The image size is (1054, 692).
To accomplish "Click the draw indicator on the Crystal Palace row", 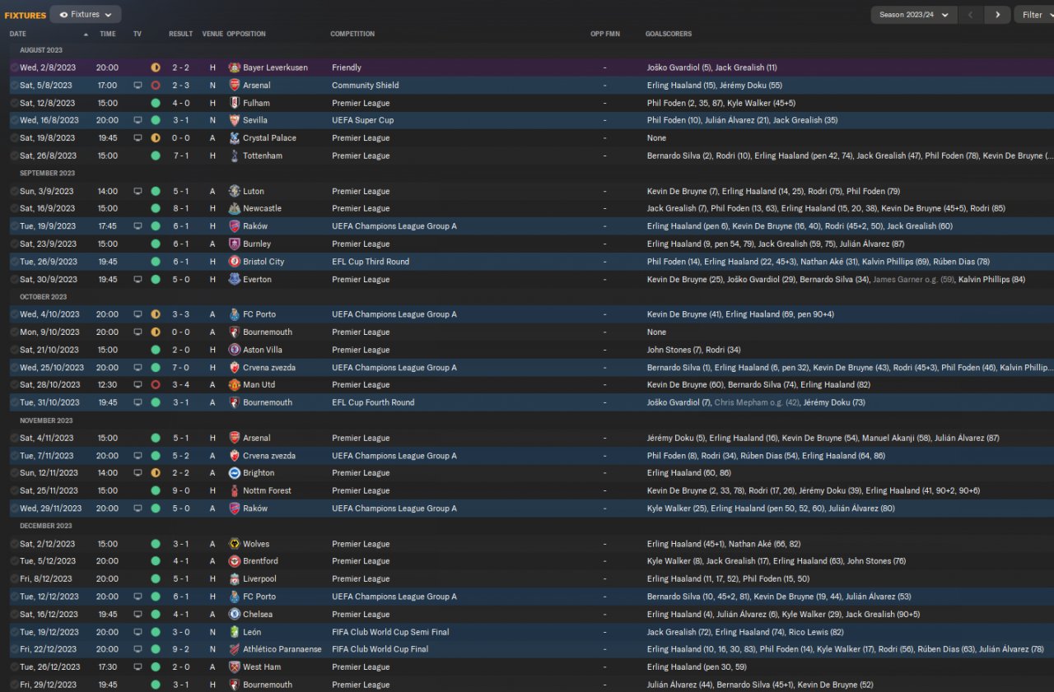I will coord(156,138).
